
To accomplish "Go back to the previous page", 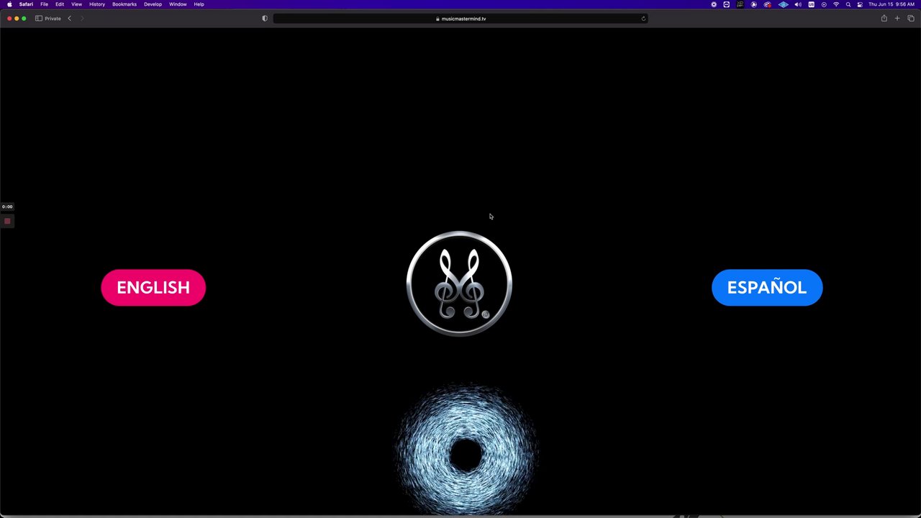I will (70, 19).
